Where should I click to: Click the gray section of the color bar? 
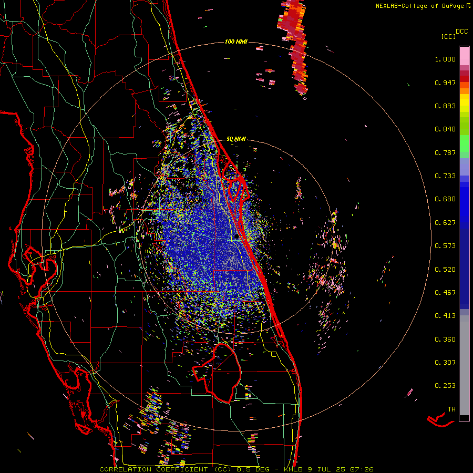464,365
